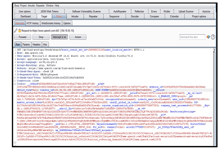This screenshot has width=224, height=154.
Task: Open the Extender tab
Action: point(174,16)
